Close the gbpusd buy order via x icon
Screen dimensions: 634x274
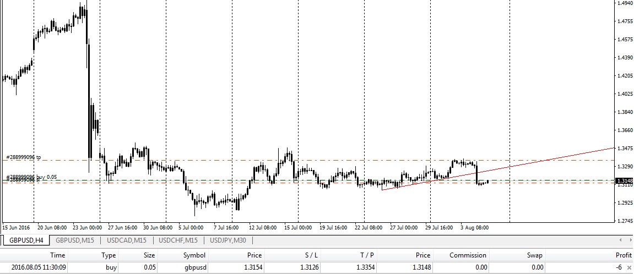[x=628, y=267]
